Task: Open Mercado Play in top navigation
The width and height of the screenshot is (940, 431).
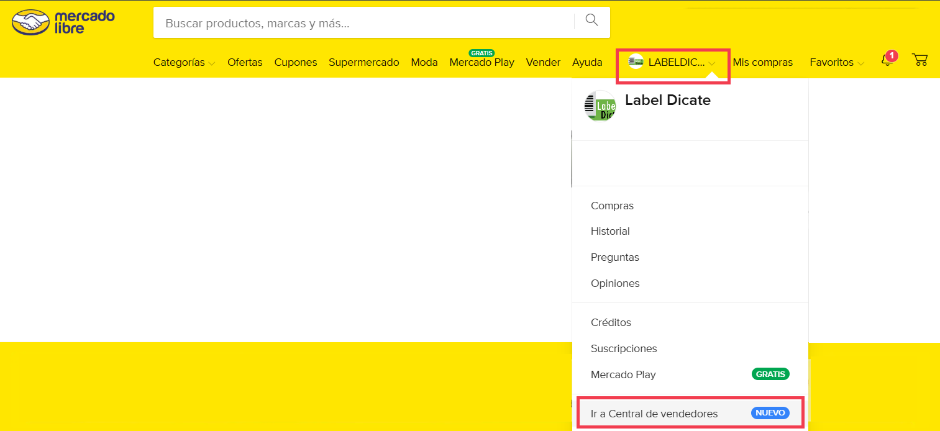Action: (481, 62)
